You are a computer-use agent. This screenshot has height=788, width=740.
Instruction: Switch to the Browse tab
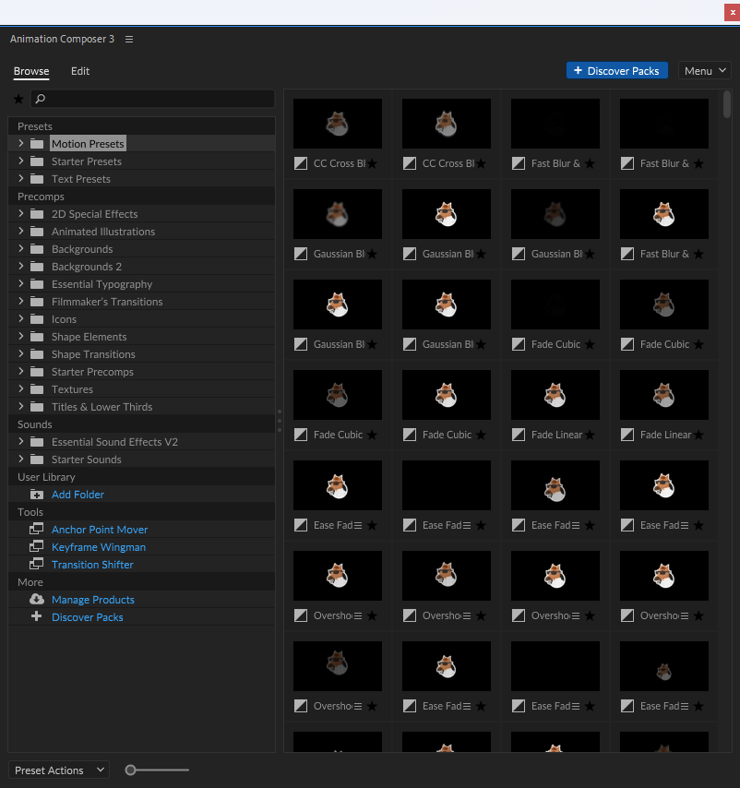pyautogui.click(x=31, y=71)
